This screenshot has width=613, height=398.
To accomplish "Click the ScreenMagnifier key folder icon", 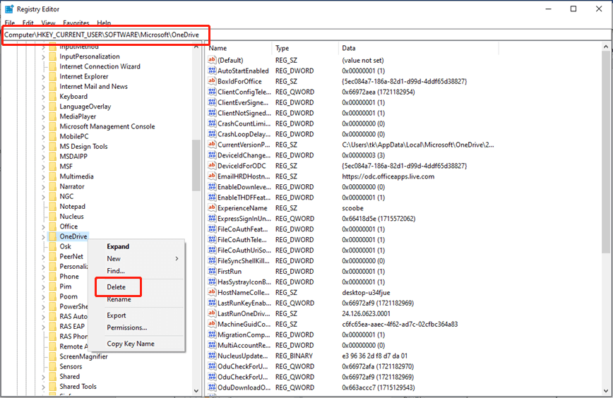I will pyautogui.click(x=53, y=356).
